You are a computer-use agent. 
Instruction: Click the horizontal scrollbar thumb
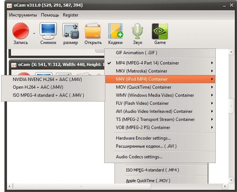(x=82, y=187)
